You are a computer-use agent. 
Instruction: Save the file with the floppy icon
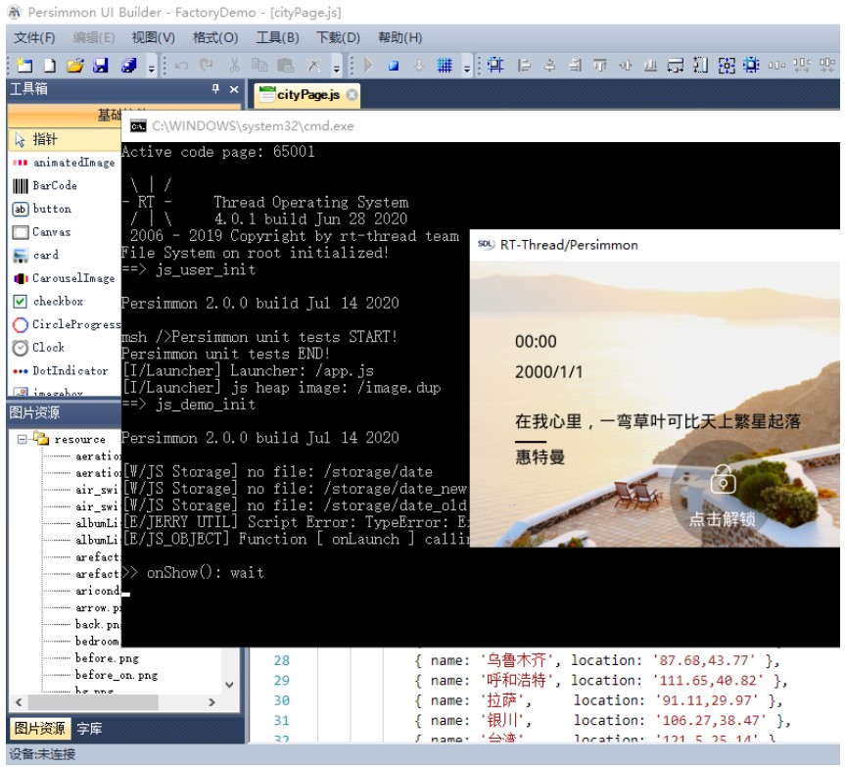pos(101,66)
